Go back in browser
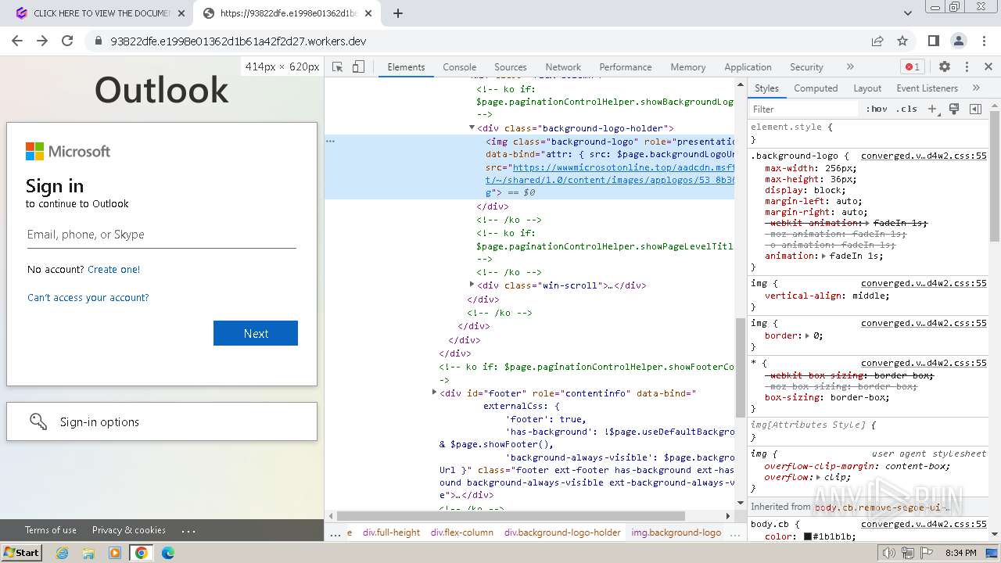The height and width of the screenshot is (563, 1001). coord(17,41)
